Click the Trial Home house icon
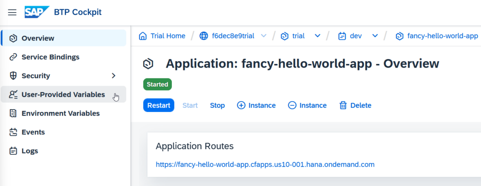Image resolution: width=481 pixels, height=186 pixels. 142,36
